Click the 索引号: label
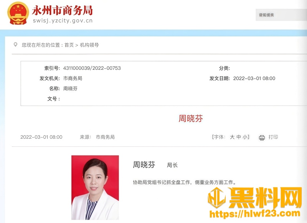The width and height of the screenshot is (307, 223). click(52, 68)
